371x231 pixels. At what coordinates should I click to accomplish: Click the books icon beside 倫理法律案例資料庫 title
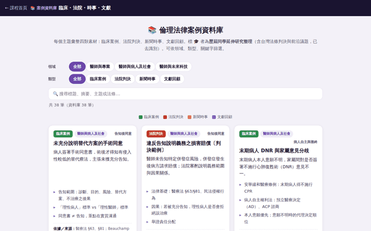152,30
